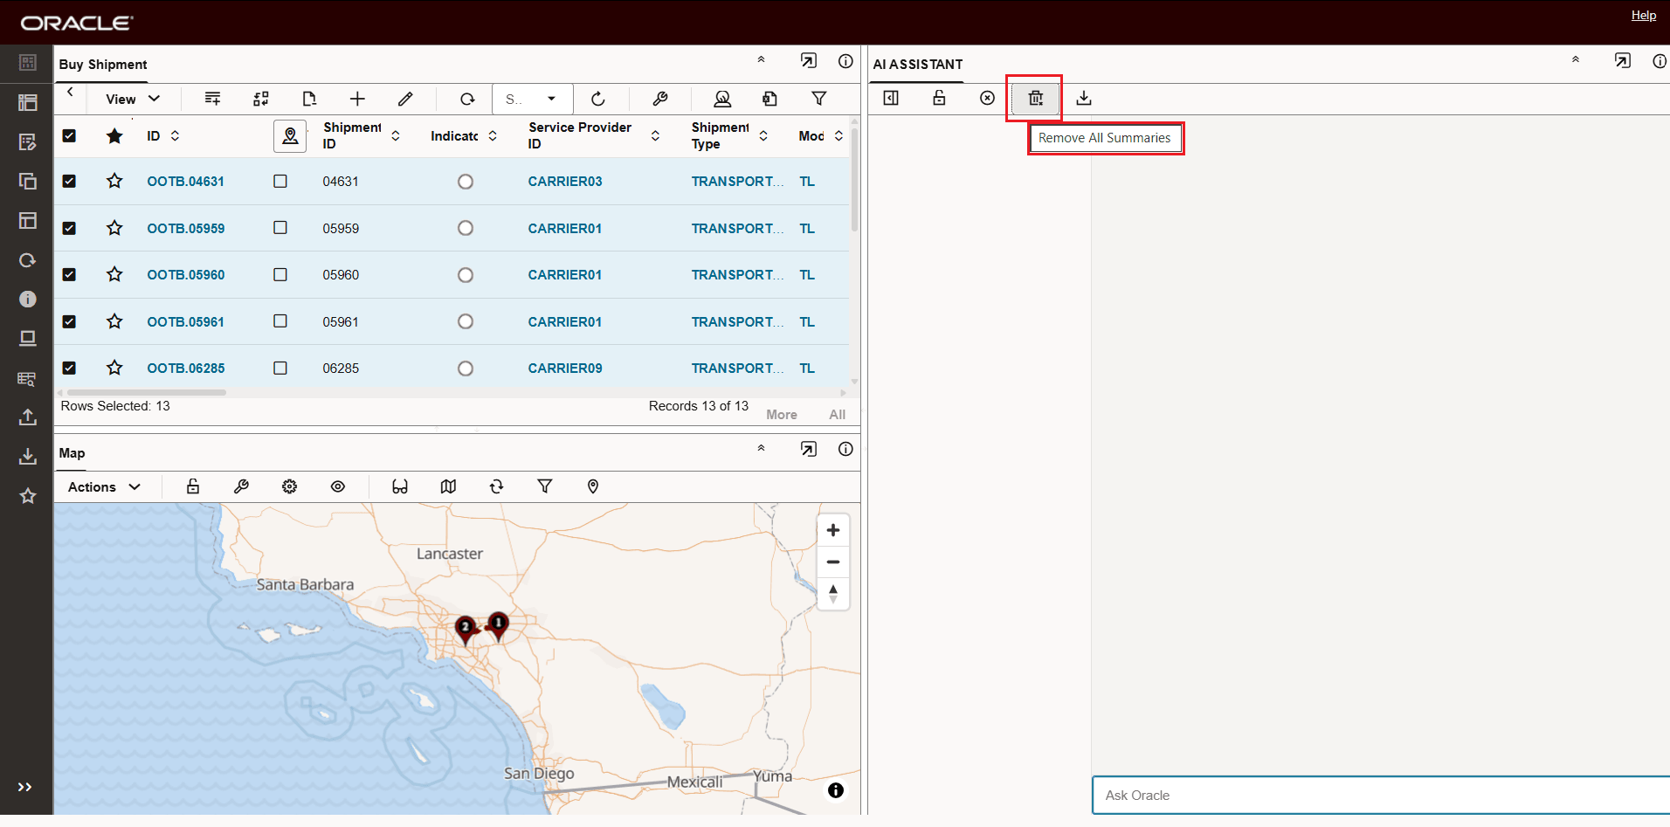Pop out the Buy Shipment panel
Viewport: 1670px width, 827px height.
809,61
